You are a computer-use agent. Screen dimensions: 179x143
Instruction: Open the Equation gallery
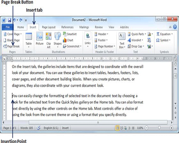click(165, 34)
